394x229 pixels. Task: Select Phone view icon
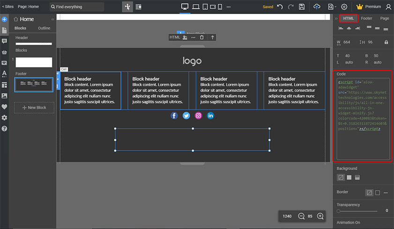pos(220,7)
